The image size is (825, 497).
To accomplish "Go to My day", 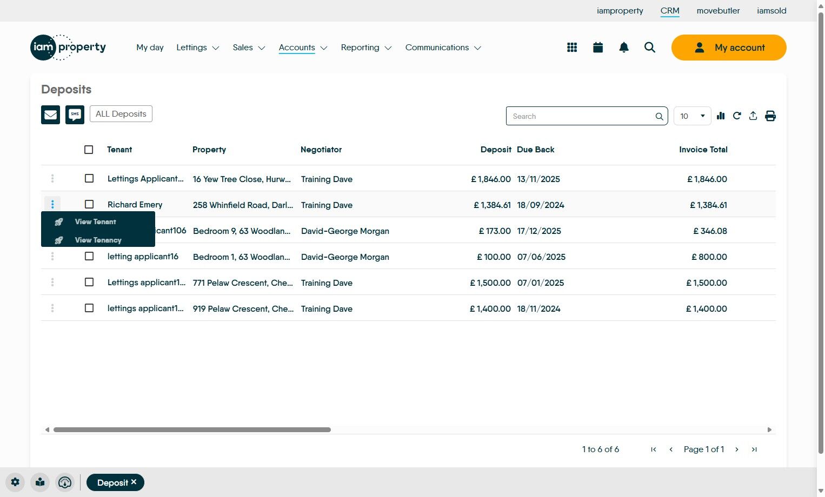I will point(150,48).
